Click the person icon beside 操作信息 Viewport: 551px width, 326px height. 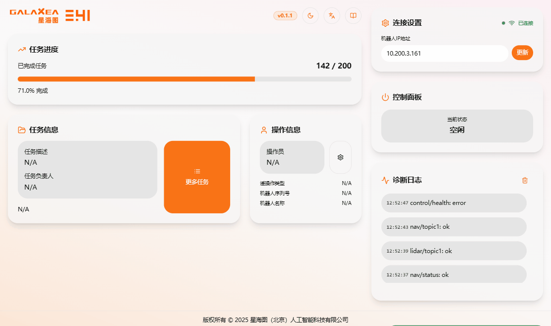pyautogui.click(x=262, y=130)
